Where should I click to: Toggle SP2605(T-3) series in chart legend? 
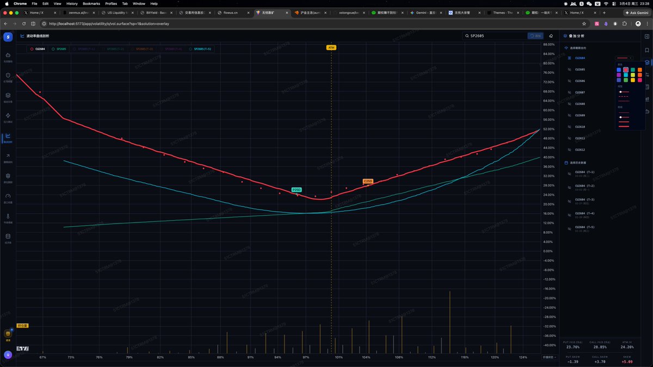point(141,49)
